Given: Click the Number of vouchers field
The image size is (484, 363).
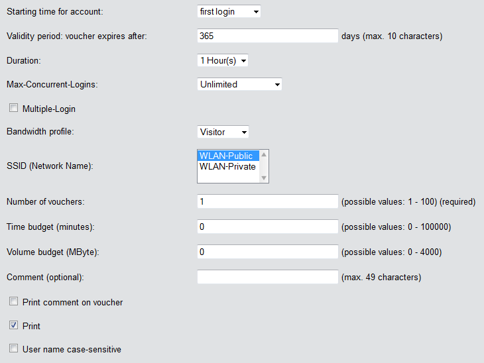Looking at the screenshot, I should pyautogui.click(x=268, y=201).
